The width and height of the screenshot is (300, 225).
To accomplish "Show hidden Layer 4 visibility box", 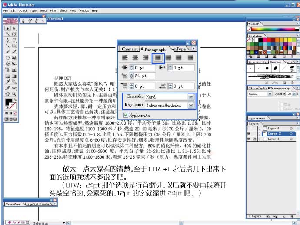I will [x=249, y=128].
